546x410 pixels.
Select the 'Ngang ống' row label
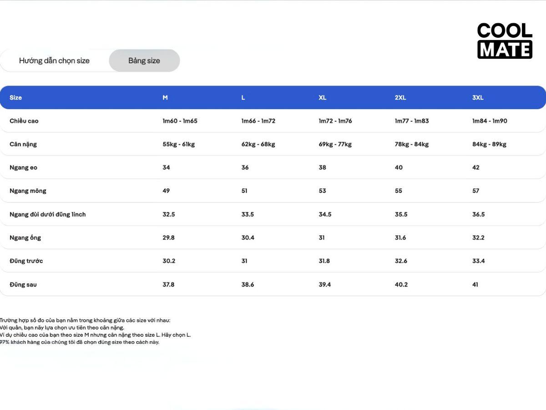(25, 237)
